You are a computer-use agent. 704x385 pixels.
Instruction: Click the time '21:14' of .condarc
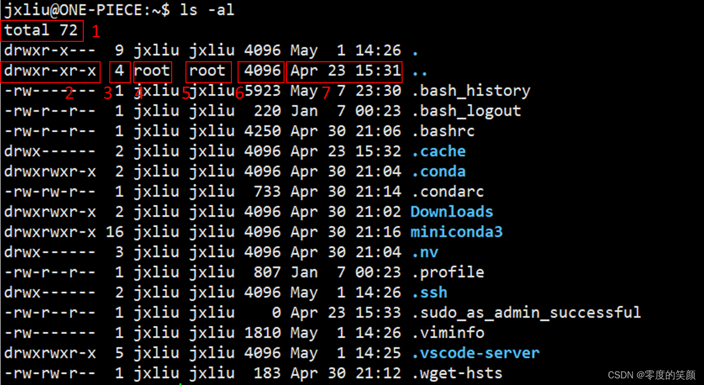378,192
